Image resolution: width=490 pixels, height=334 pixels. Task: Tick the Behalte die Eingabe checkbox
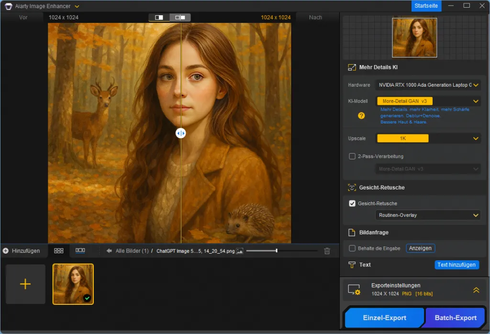(352, 248)
